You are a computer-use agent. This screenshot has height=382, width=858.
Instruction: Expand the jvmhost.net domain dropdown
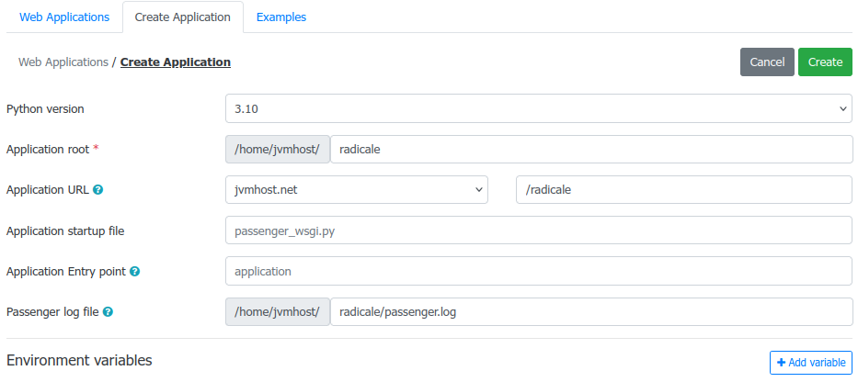(x=356, y=190)
